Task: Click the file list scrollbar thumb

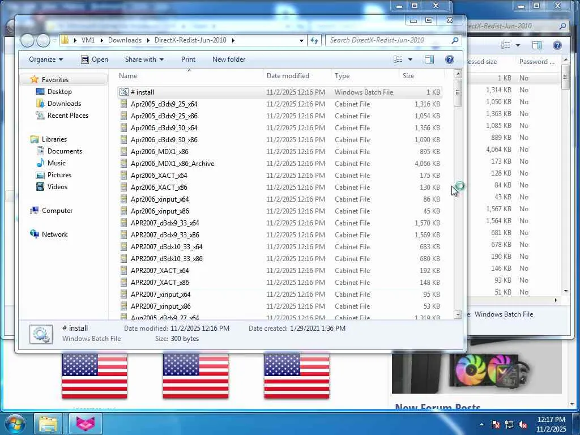Action: point(458,92)
